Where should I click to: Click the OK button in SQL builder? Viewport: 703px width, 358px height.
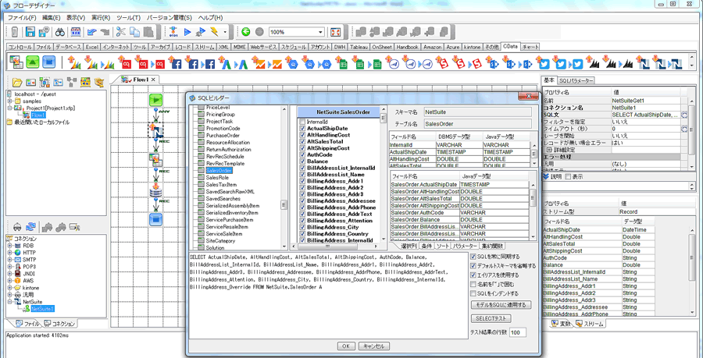click(x=346, y=346)
